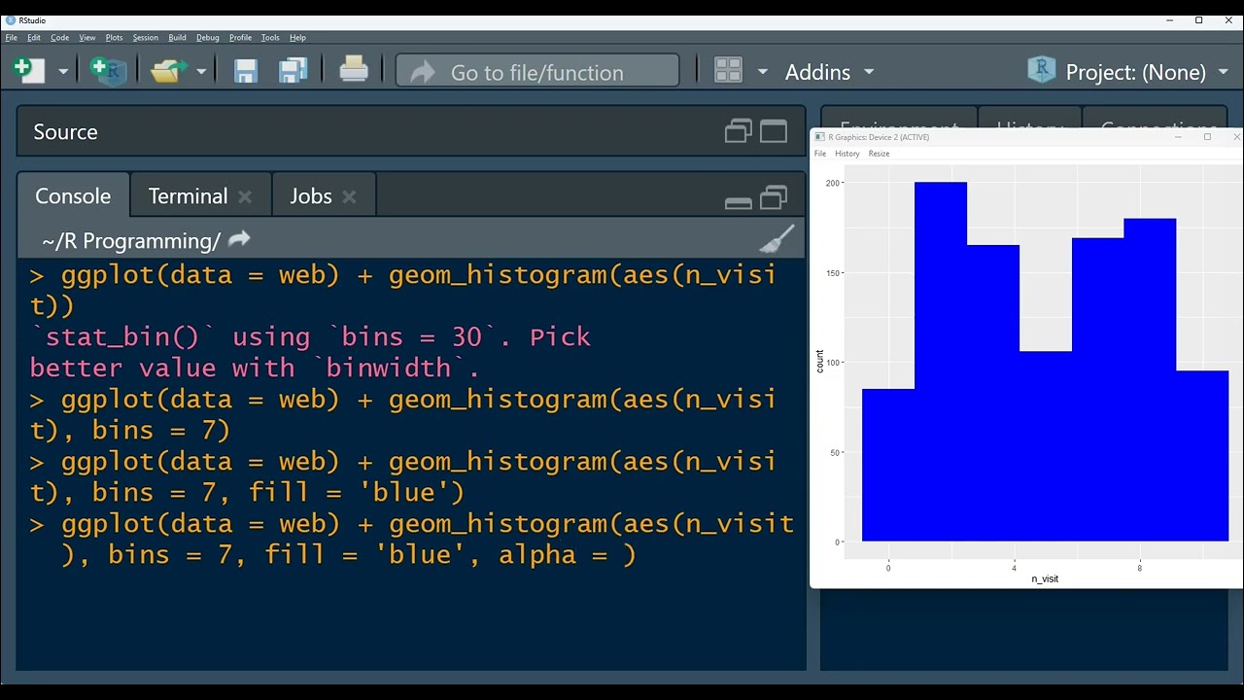
Task: Open the File menu in RStudio
Action: pos(12,38)
